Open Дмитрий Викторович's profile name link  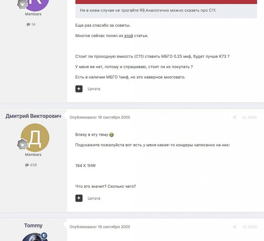pyautogui.click(x=33, y=116)
